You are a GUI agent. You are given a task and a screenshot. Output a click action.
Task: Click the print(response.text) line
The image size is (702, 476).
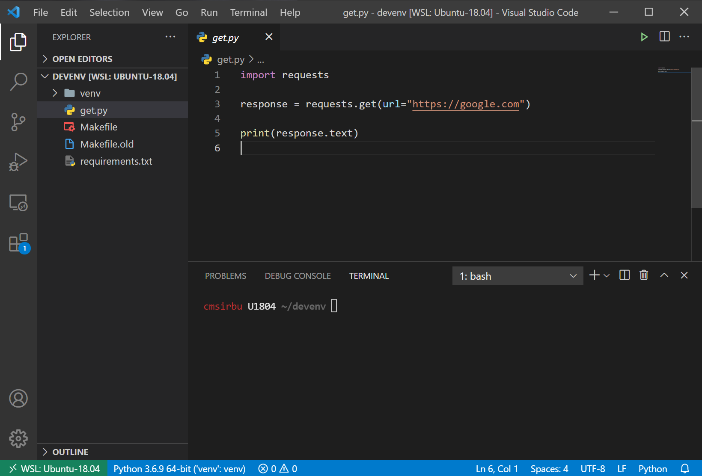[299, 133]
